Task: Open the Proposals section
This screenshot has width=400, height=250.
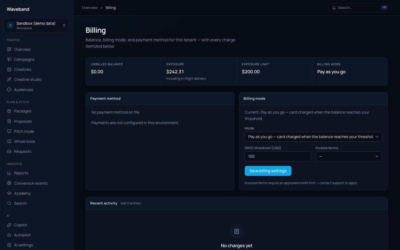Action: tap(36, 121)
